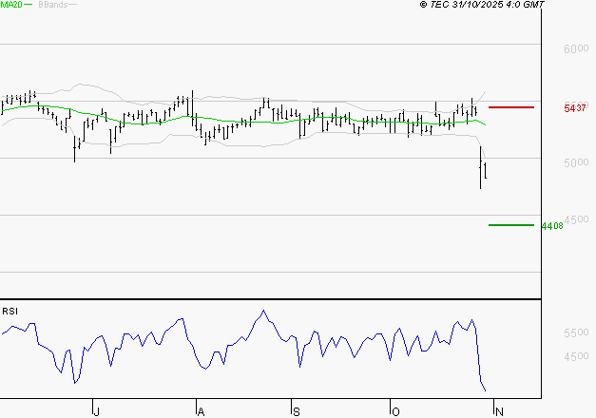Click the TEC copyright timestamp text
Viewport: 596px width, 418px height.
tap(482, 5)
